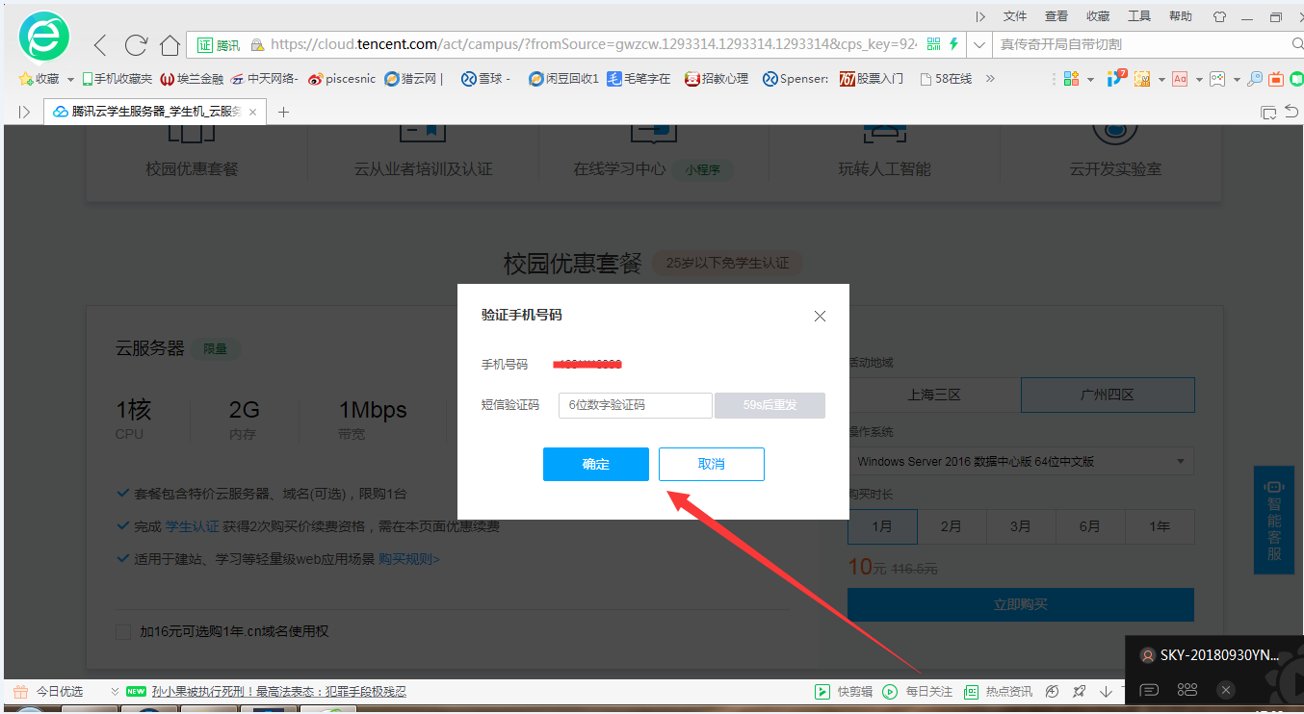Confirm the code with 确定 button
The height and width of the screenshot is (714, 1304).
coord(596,464)
